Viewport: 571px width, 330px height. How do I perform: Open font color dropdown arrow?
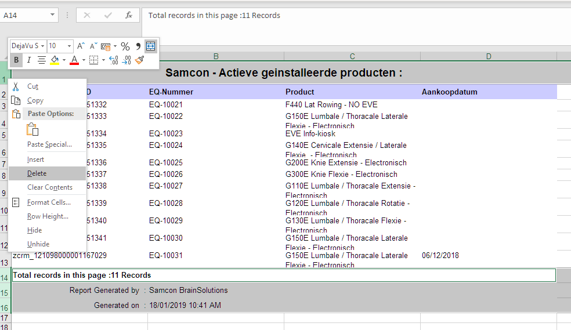[x=84, y=60]
